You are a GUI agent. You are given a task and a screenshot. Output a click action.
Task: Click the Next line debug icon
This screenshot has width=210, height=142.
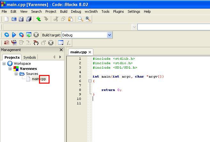21,43
